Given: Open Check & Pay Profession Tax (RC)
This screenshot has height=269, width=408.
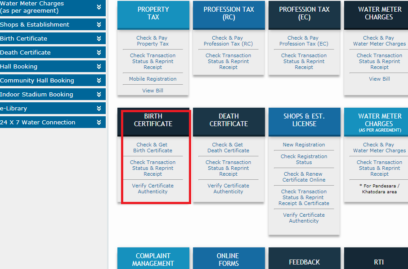Looking at the screenshot, I should click(228, 41).
